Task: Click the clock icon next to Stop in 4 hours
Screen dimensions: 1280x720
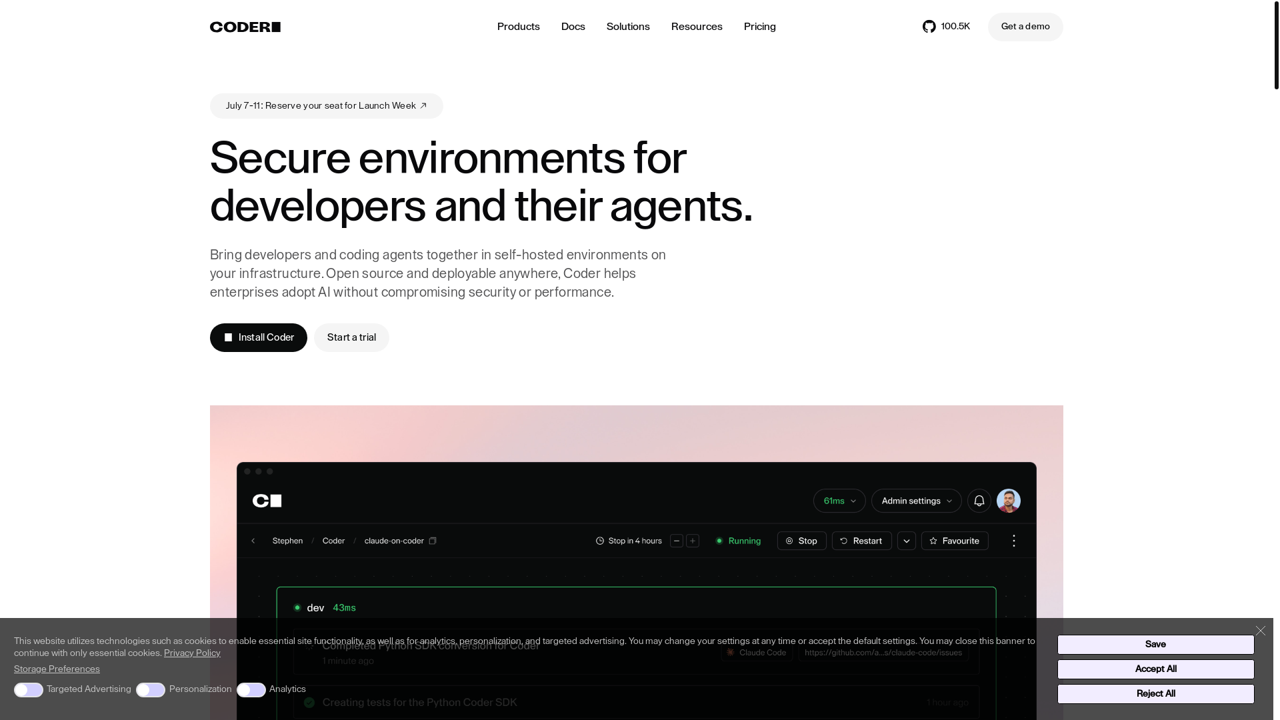Action: point(600,541)
